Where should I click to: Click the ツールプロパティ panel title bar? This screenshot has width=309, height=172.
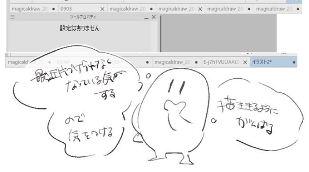[x=83, y=17]
